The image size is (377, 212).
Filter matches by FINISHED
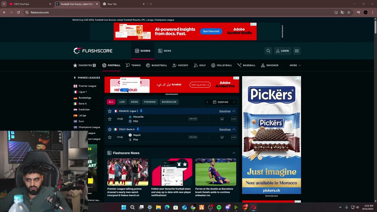click(150, 102)
